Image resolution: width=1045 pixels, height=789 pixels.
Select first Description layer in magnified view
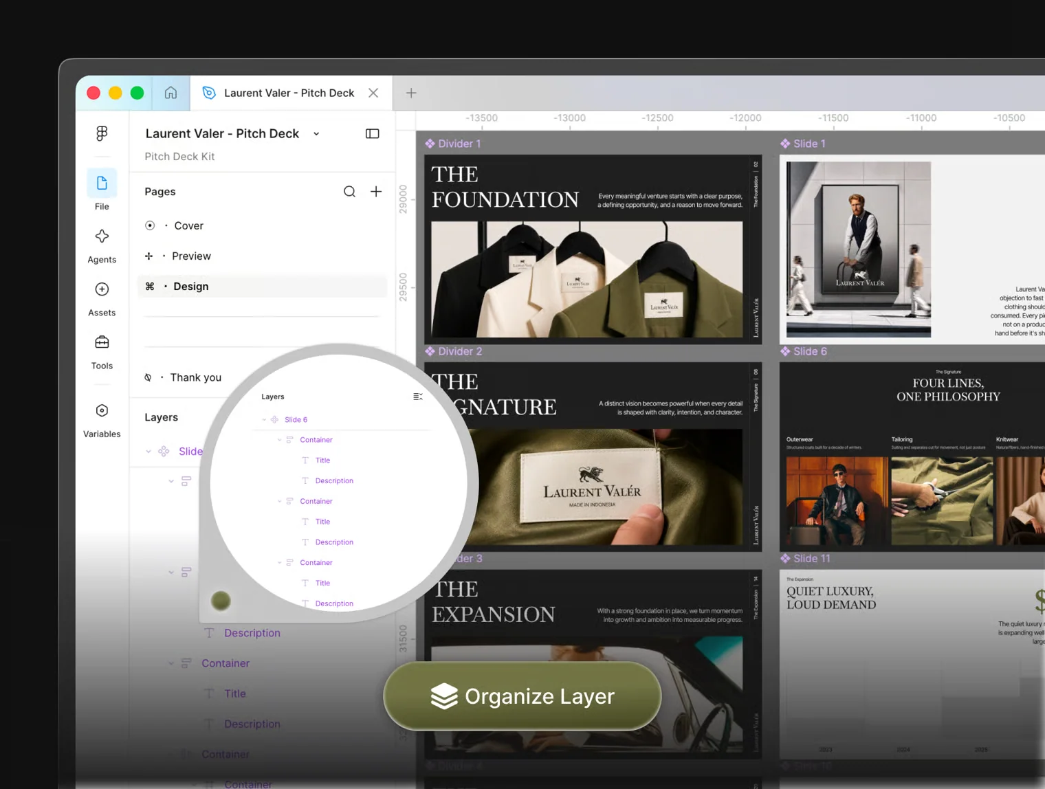334,481
